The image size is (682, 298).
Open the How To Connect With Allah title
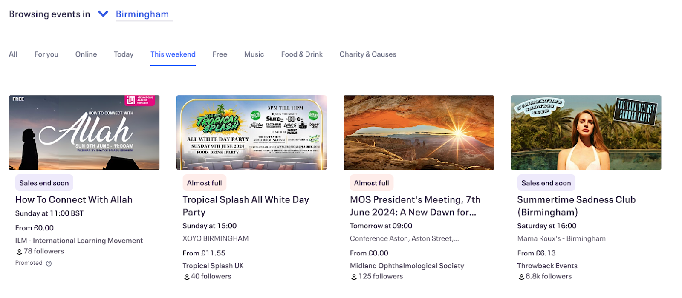74,200
